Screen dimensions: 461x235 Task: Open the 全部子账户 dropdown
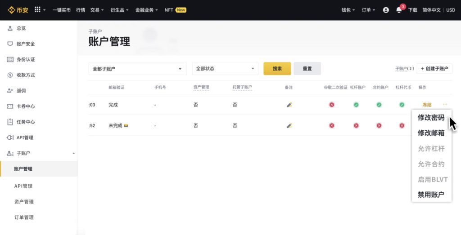tap(138, 69)
